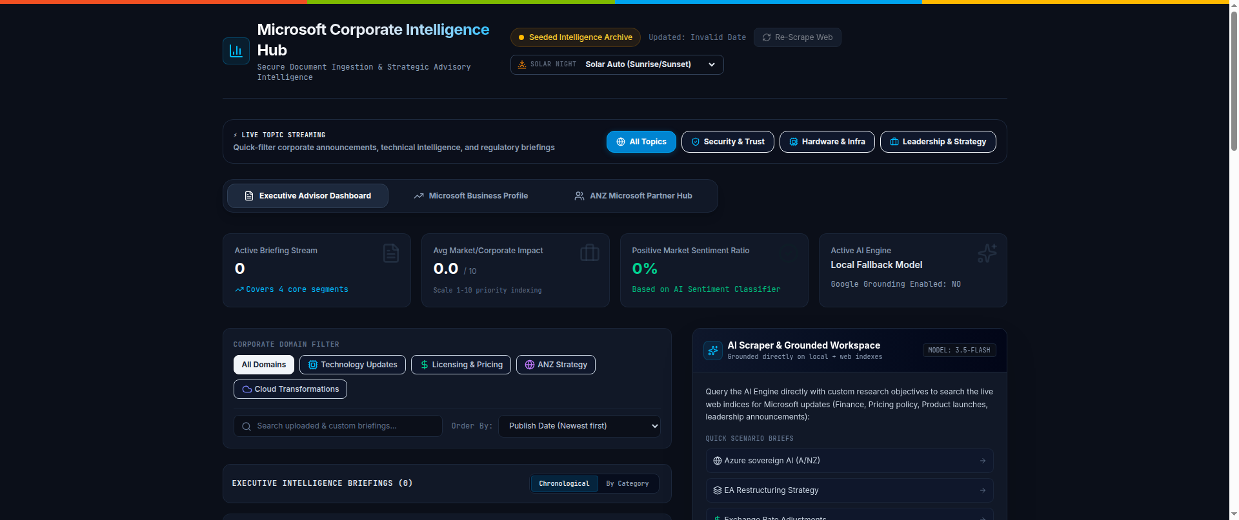The image size is (1239, 520).
Task: Click the globe icon in Azure sovereign AI brief
Action: coord(718,461)
